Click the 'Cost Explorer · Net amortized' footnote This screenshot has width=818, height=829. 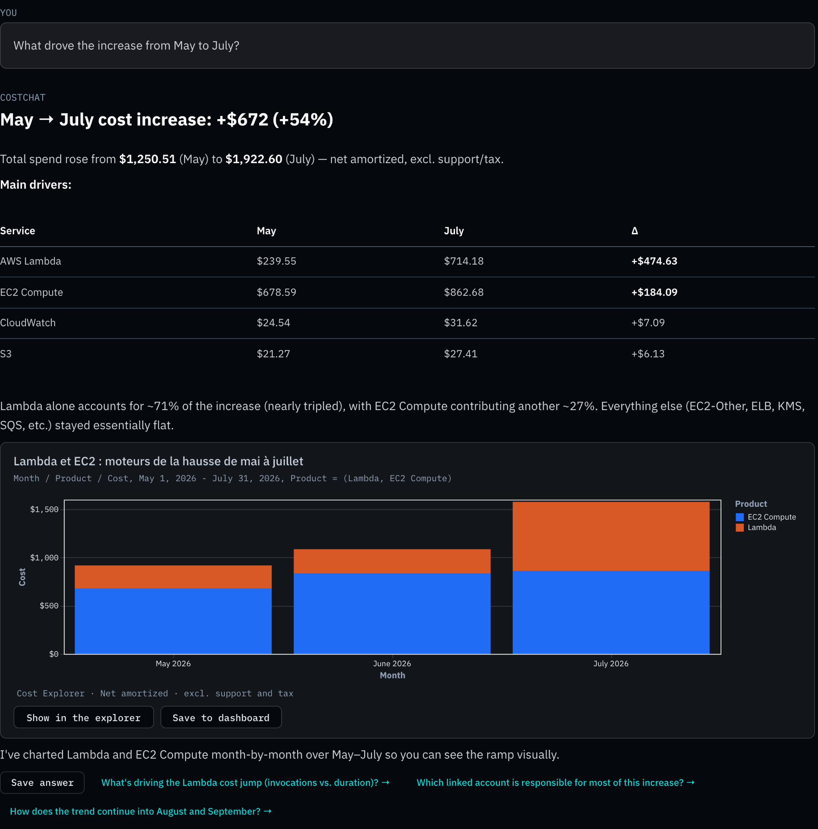click(x=155, y=693)
